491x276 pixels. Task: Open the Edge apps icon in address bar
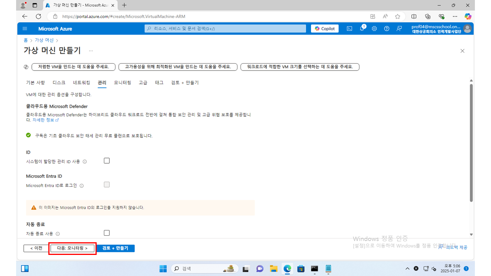373,16
